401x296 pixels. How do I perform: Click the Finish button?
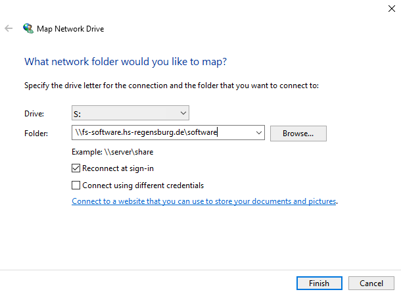point(319,284)
